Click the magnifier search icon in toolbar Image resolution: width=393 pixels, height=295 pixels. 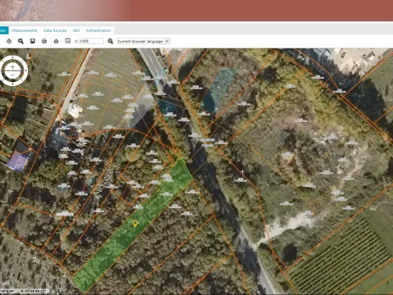tap(20, 41)
